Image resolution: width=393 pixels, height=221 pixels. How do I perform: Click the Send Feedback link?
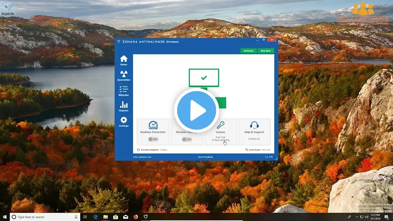coord(205,157)
